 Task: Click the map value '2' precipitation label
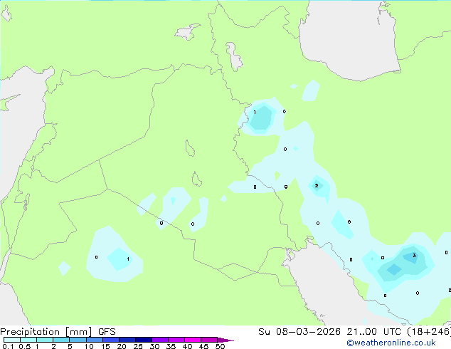317,186
